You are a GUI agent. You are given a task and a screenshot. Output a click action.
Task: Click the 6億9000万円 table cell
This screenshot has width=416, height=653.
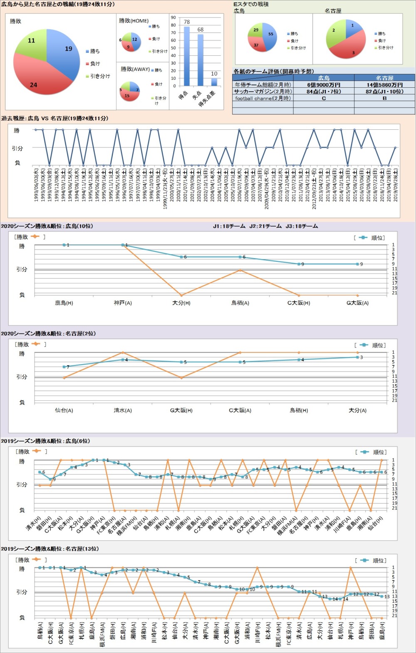click(324, 85)
